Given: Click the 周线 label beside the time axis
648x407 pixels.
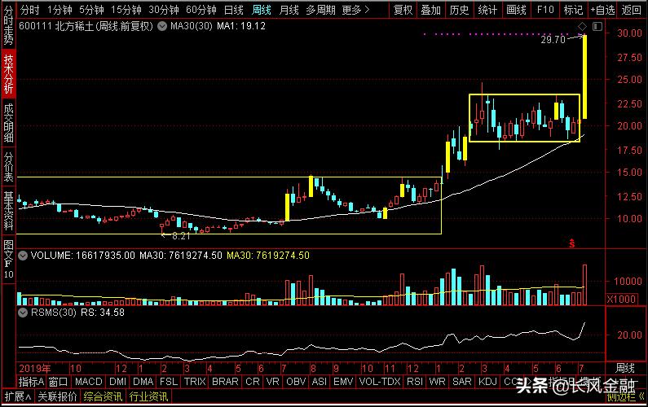Looking at the screenshot, I should (x=625, y=368).
